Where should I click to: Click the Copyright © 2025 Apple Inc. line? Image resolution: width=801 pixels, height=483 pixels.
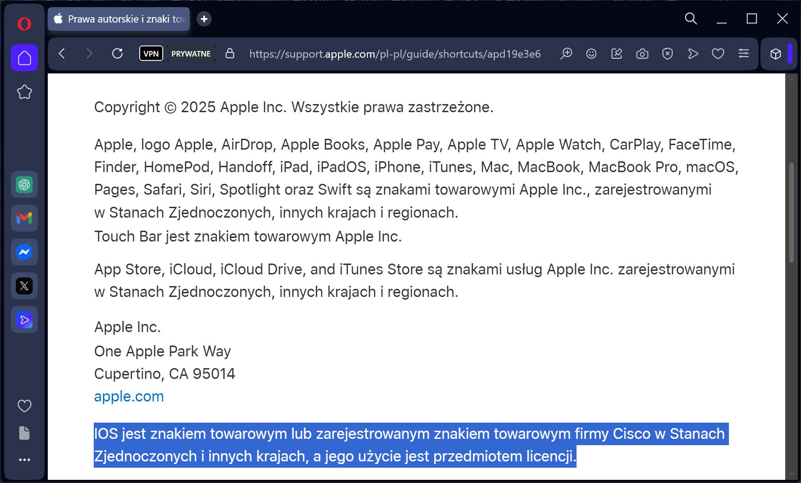[x=294, y=107]
